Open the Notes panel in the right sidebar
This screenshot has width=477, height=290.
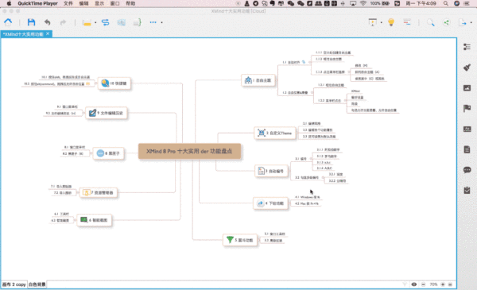[x=467, y=149]
